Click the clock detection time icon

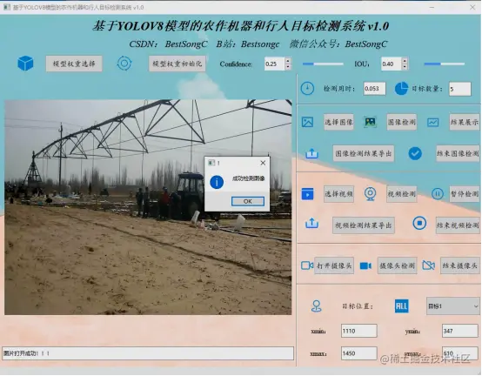[307, 89]
